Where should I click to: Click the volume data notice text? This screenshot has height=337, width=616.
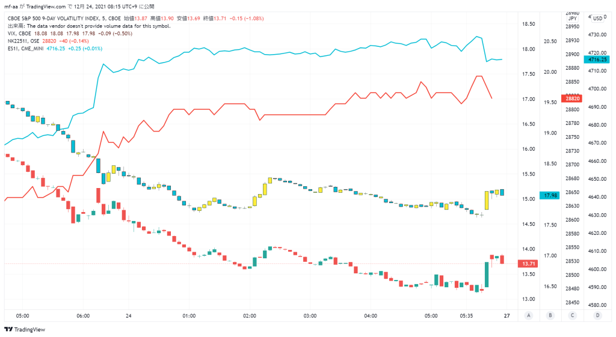(89, 26)
